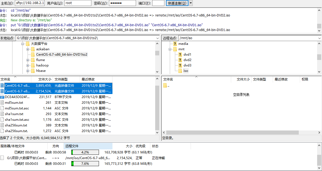Click the BT torrent icon of DCE4A5D024F file
This screenshot has width=322, height=171.
(x=2, y=97)
